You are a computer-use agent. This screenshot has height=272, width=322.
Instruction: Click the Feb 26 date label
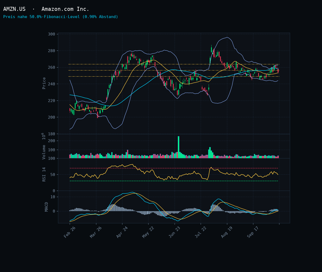pos(70,232)
